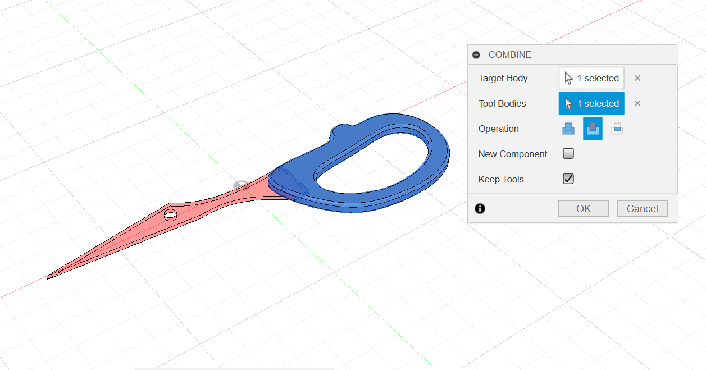This screenshot has width=706, height=370.
Task: Collapse the COMBINE dialog with minus icon
Action: (x=476, y=55)
